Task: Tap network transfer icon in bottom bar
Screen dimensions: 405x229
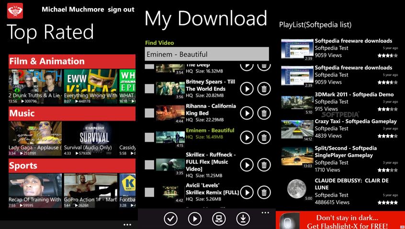Action: [x=219, y=219]
